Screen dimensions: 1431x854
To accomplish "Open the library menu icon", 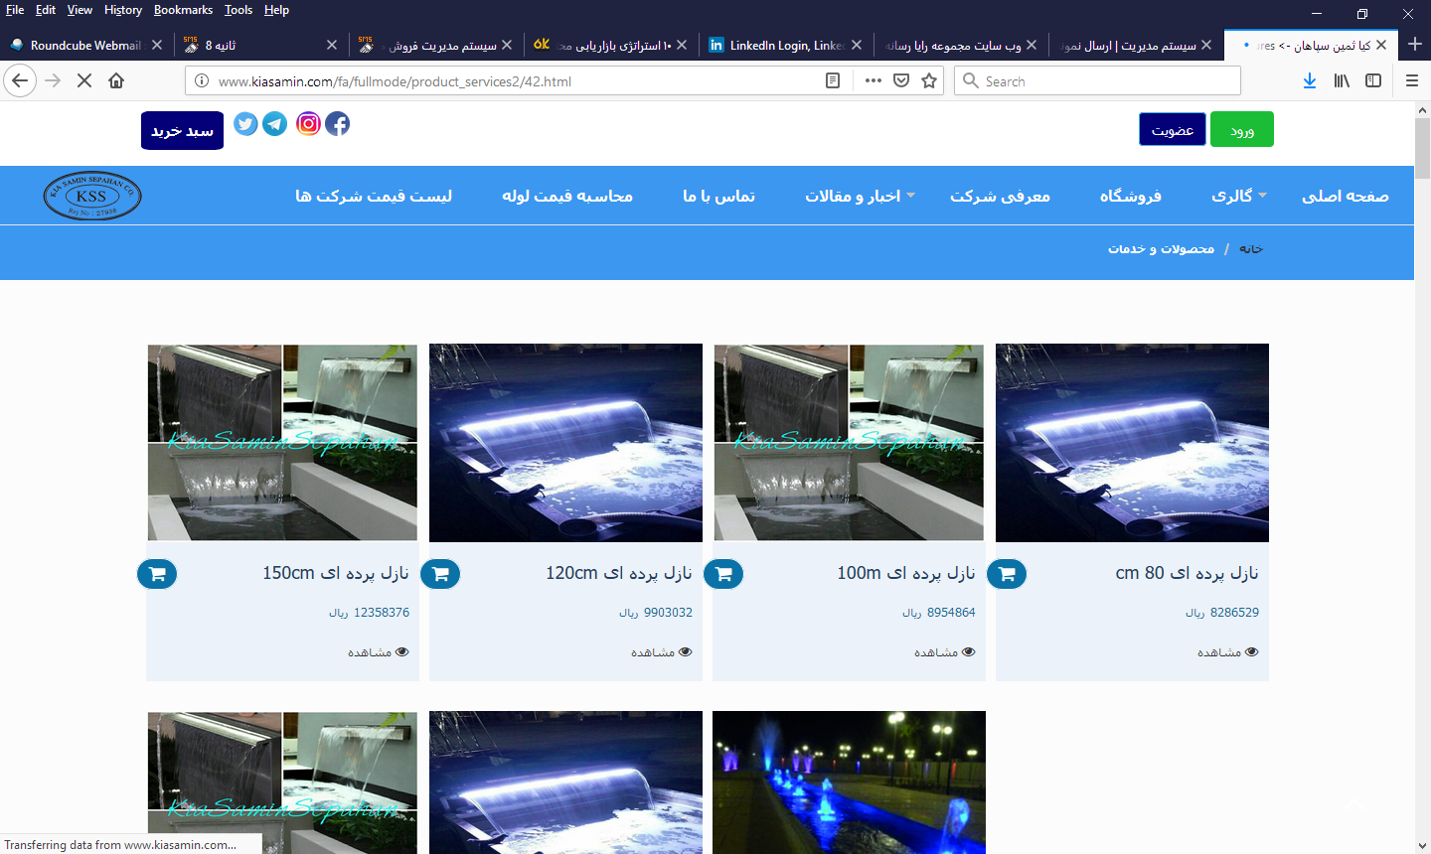I will (x=1342, y=80).
